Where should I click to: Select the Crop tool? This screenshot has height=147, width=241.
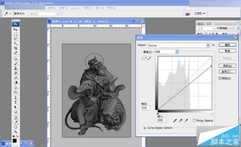tap(15, 48)
